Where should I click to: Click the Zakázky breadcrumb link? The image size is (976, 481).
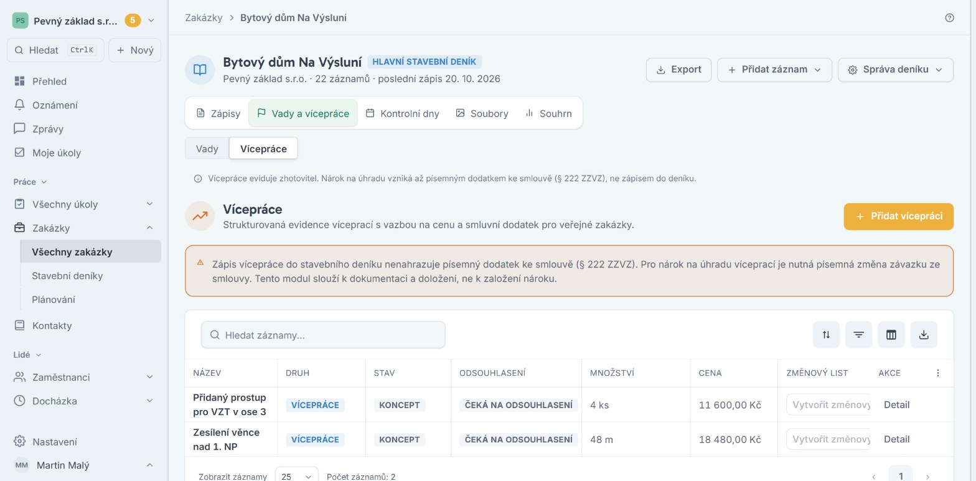pyautogui.click(x=204, y=17)
